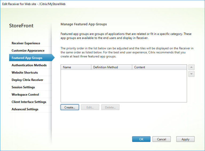This screenshot has height=151, width=205.
Task: Open the Receiver Experience section
Action: [26, 43]
